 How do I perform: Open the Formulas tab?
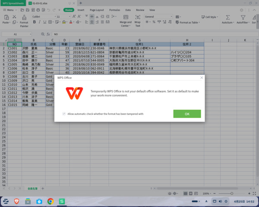coord(115,10)
